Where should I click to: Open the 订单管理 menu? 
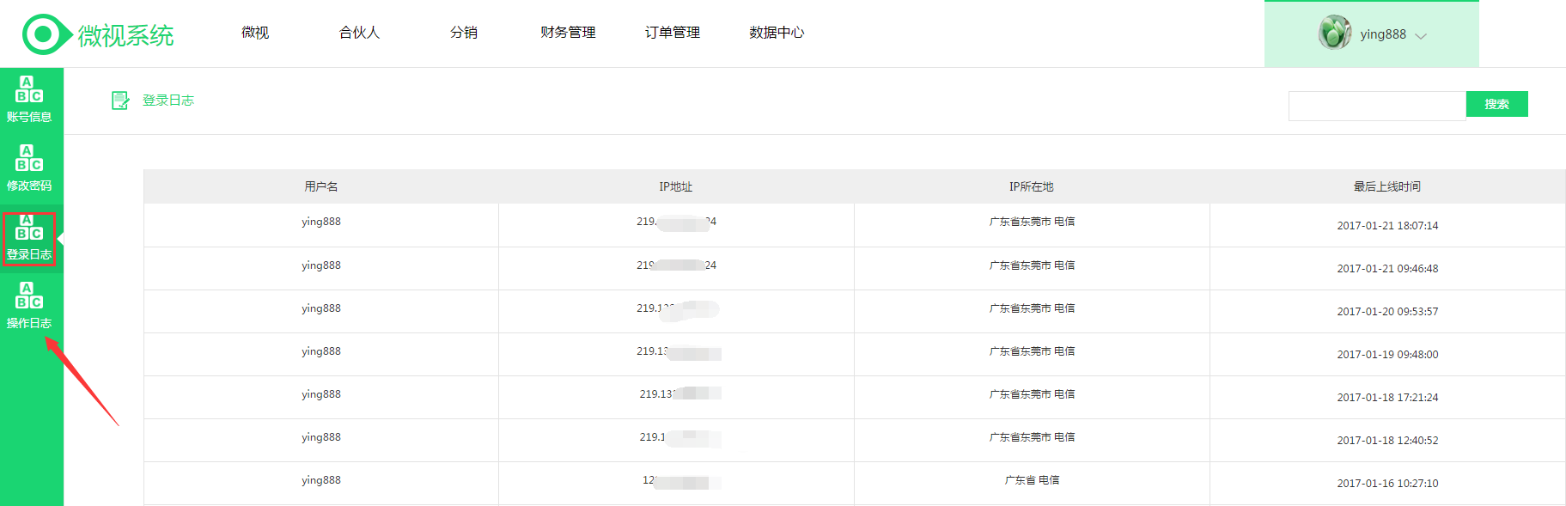point(673,33)
